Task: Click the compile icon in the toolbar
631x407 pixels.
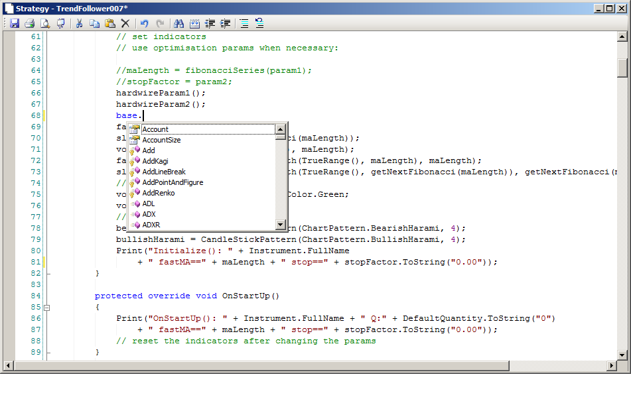Action: click(61, 23)
